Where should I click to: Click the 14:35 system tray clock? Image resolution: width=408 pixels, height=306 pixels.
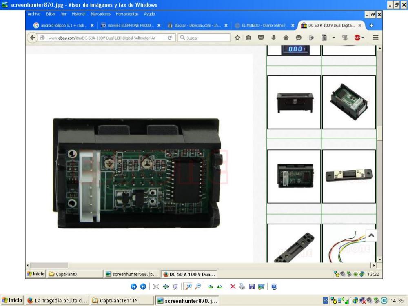[397, 301]
